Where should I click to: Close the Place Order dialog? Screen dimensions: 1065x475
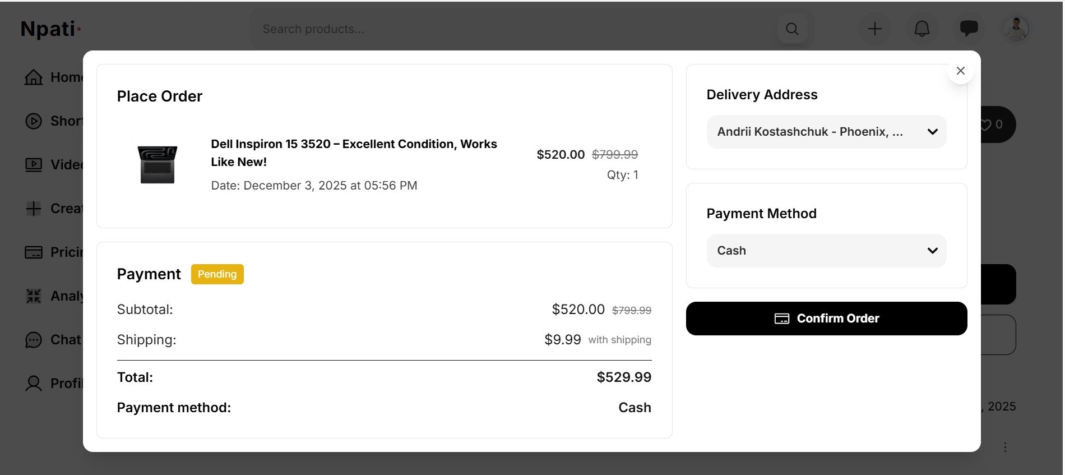click(x=960, y=71)
